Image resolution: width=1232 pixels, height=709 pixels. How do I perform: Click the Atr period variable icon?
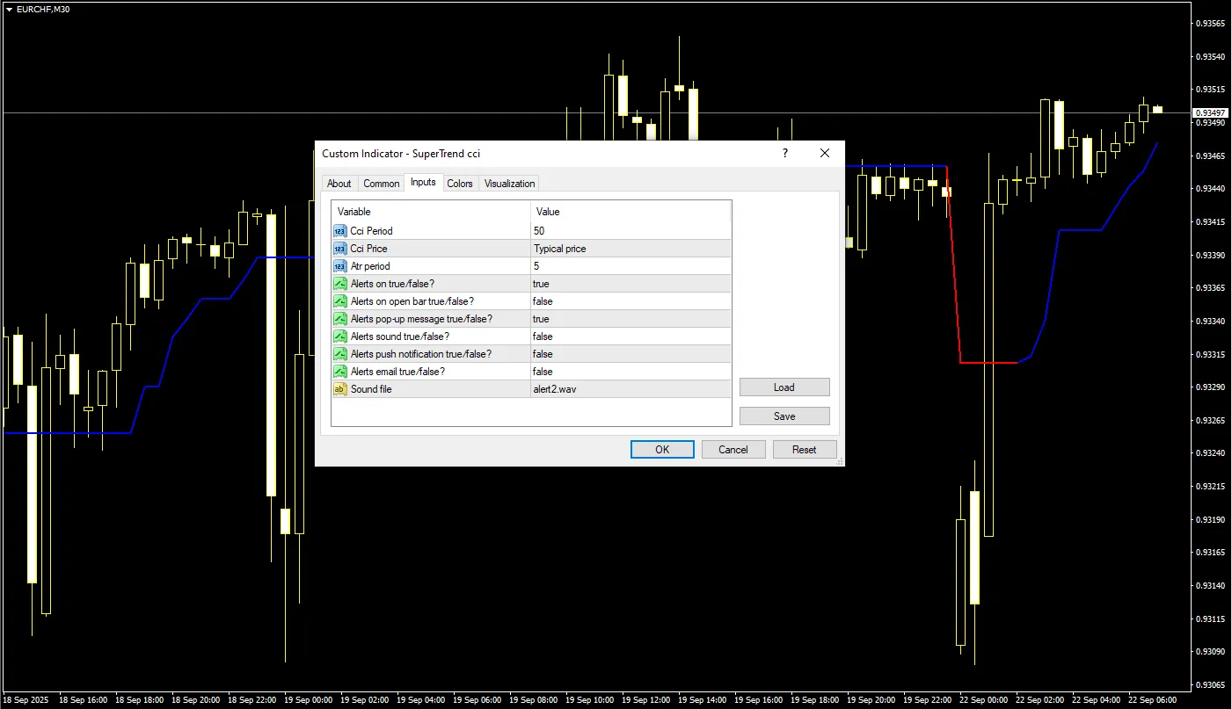coord(340,266)
